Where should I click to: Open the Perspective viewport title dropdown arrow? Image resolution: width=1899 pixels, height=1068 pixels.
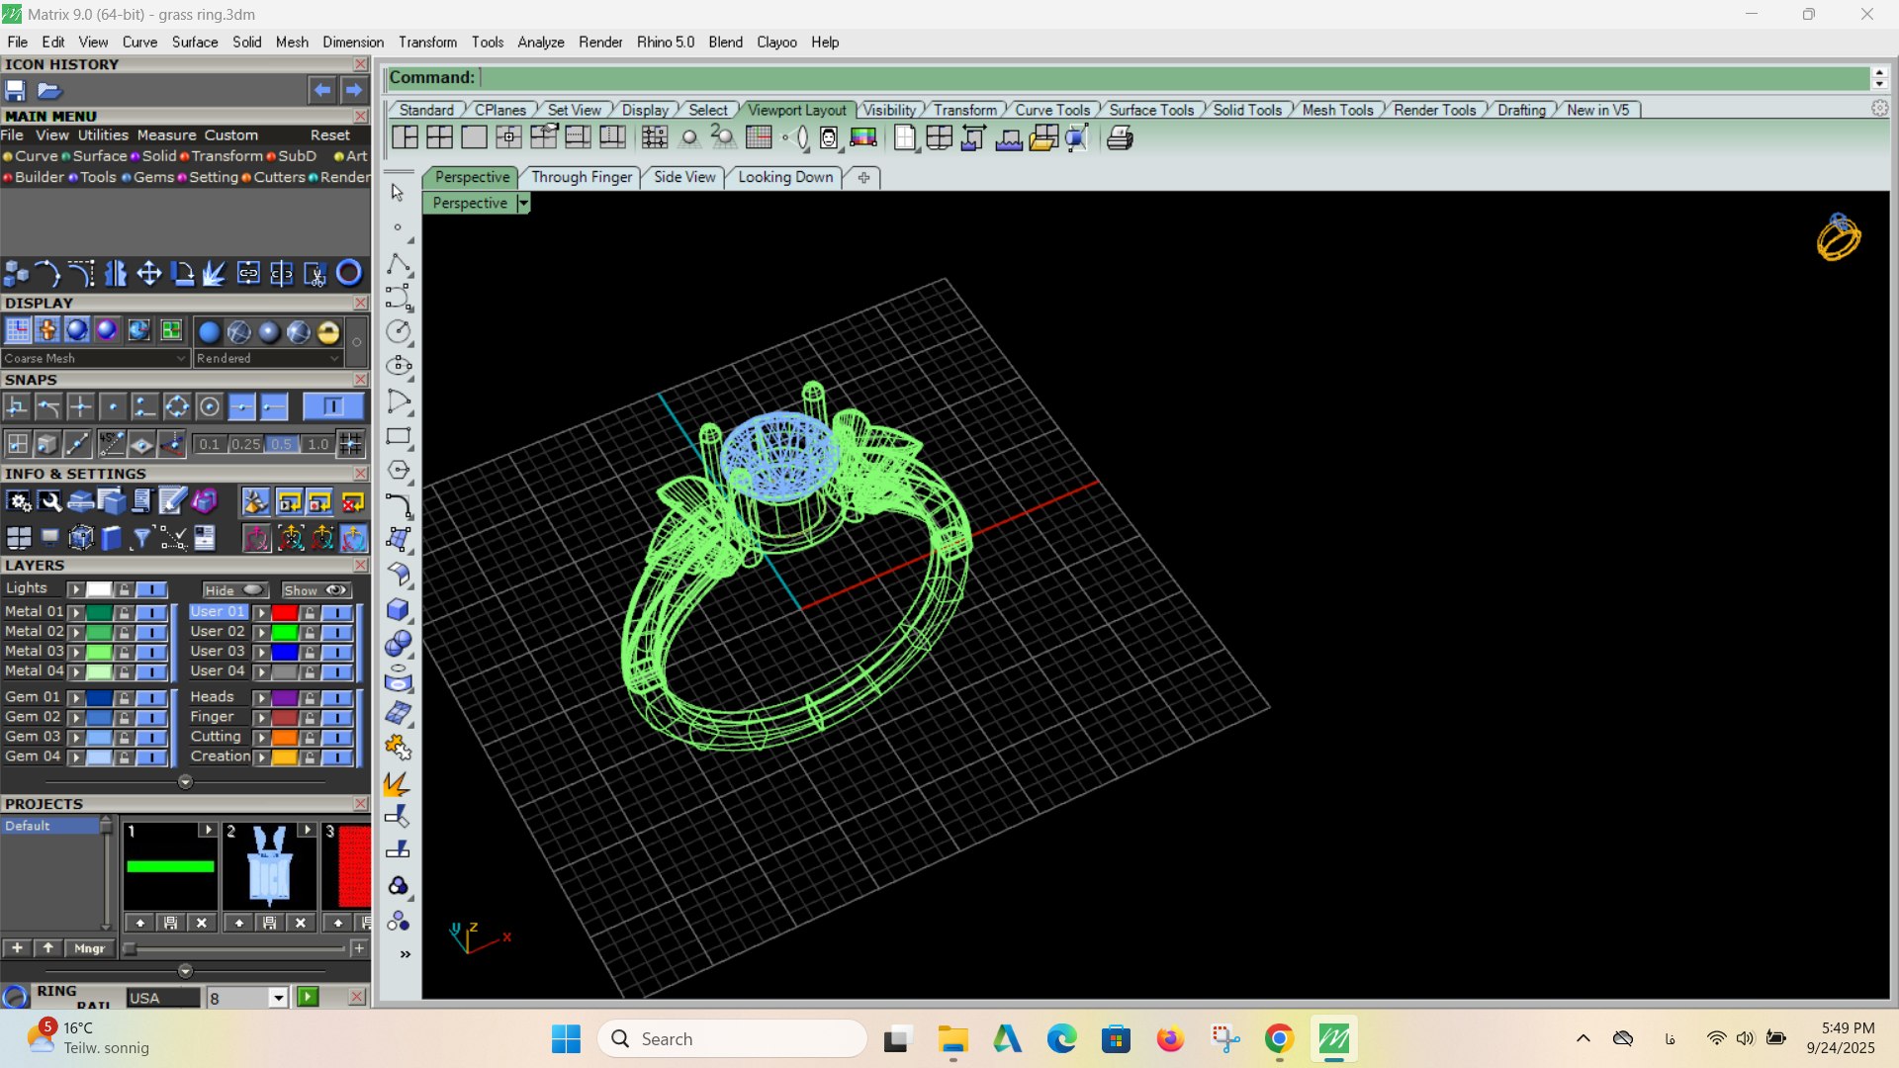(524, 203)
